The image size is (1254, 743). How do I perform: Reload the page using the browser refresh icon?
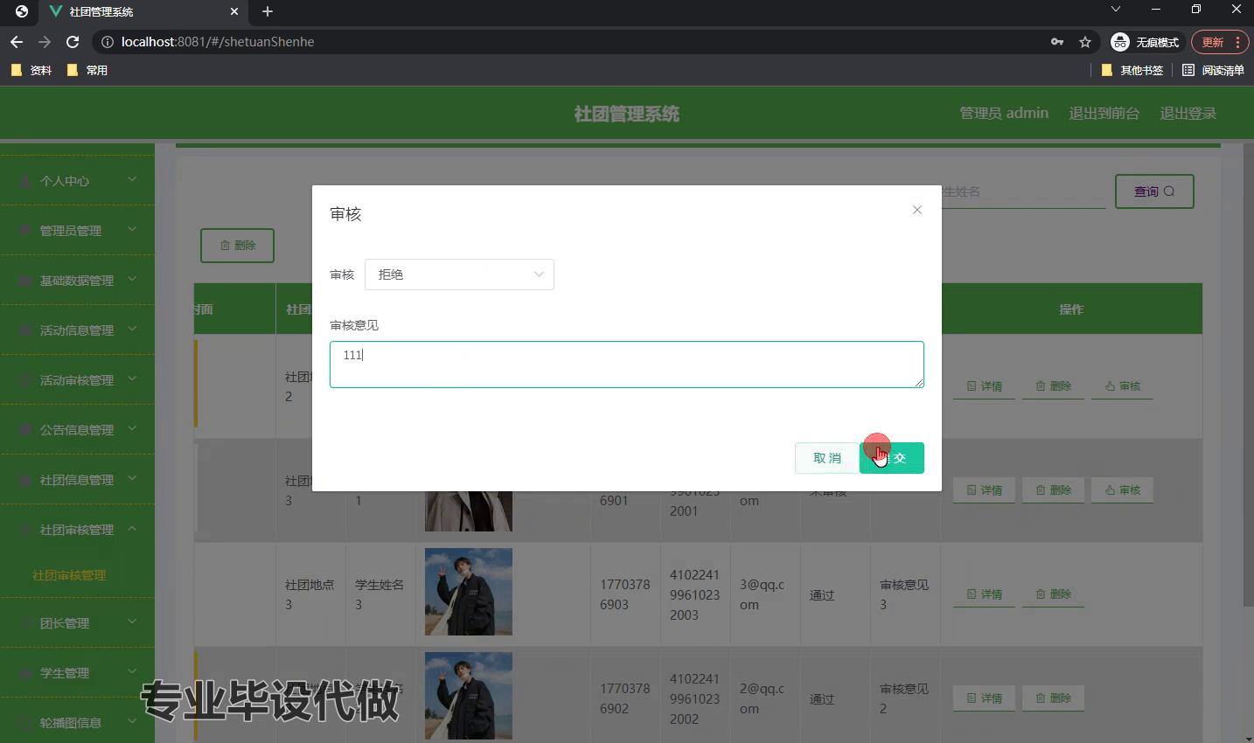(x=73, y=42)
